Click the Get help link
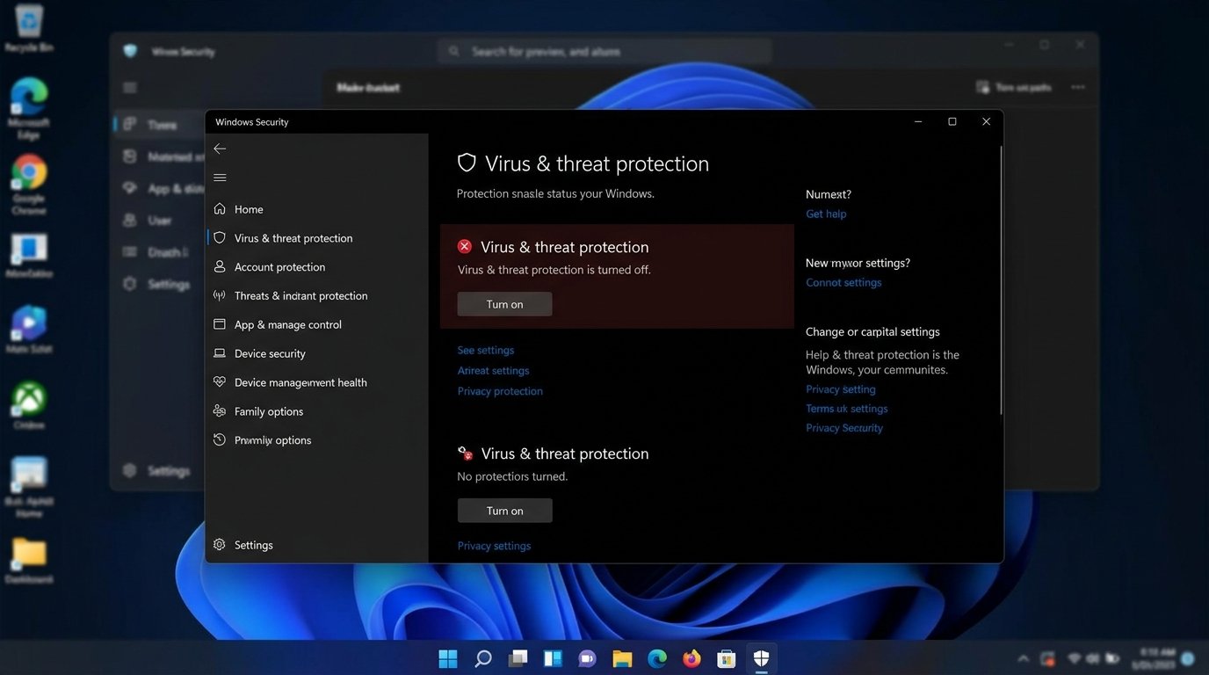This screenshot has width=1209, height=675. click(826, 214)
